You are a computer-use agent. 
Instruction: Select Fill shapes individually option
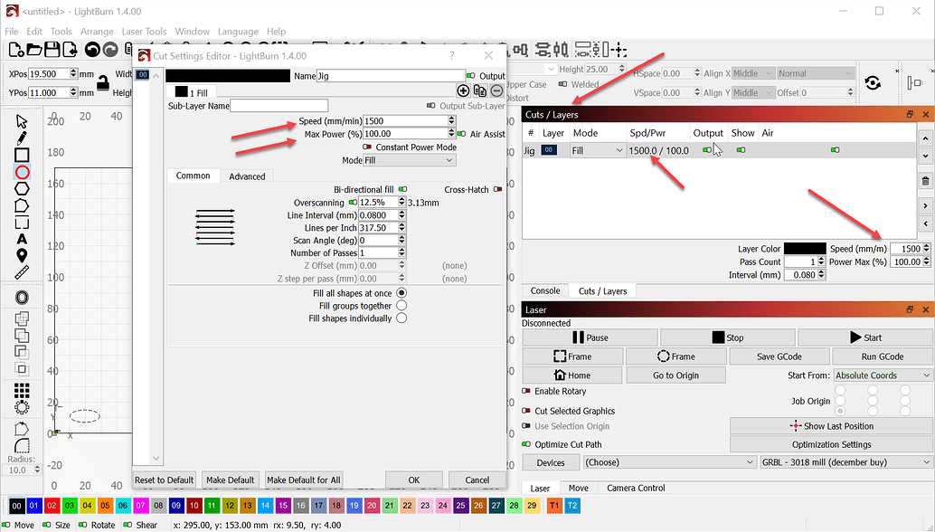[x=401, y=317]
